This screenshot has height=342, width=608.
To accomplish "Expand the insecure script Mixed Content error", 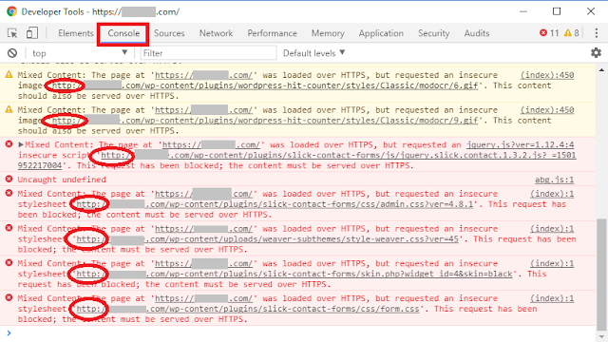I will (x=21, y=144).
